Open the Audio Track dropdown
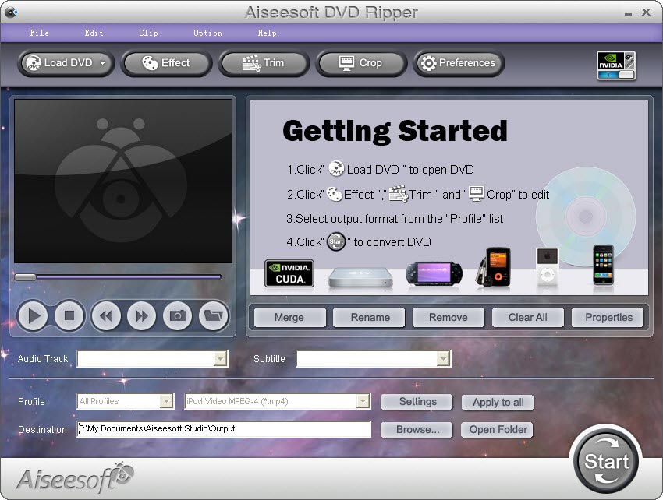Image resolution: width=663 pixels, height=500 pixels. 221,359
